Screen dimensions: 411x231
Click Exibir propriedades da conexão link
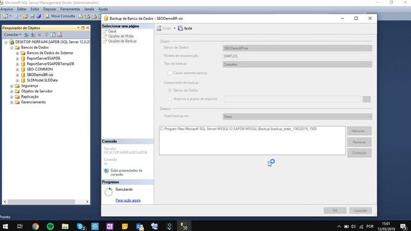[x=127, y=173]
